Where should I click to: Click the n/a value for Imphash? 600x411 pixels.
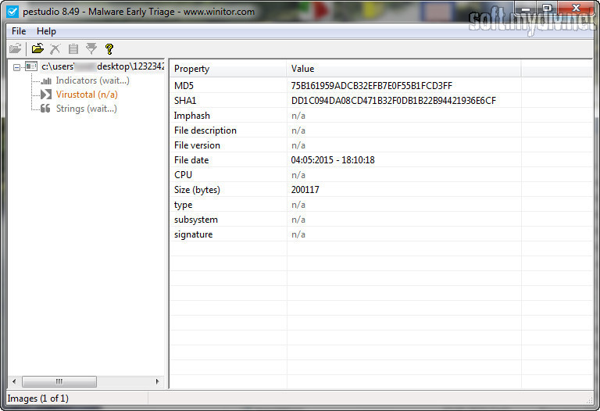[x=298, y=116]
